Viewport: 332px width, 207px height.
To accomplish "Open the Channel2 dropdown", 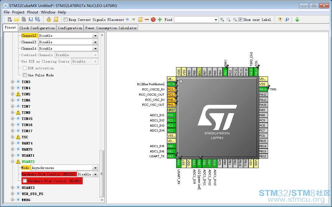I will [x=95, y=36].
